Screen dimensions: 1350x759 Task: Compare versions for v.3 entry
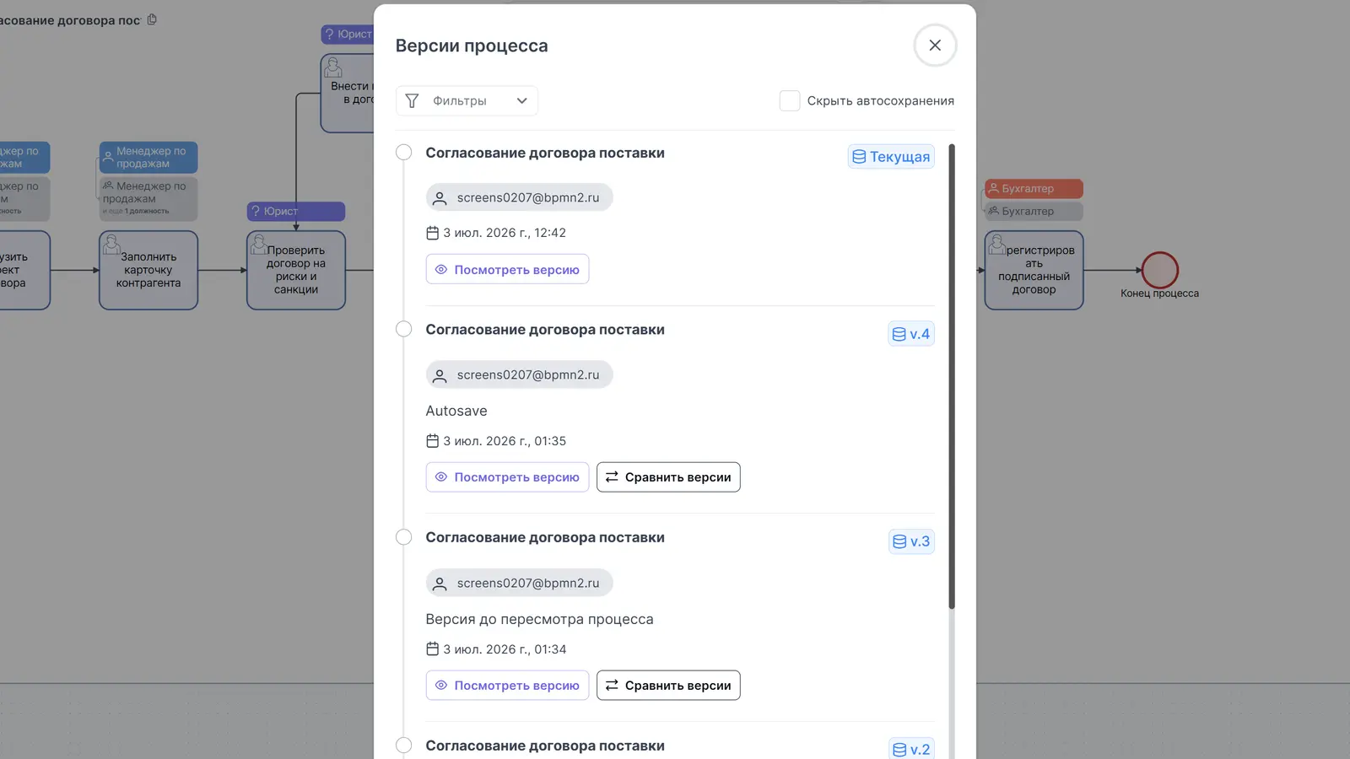coord(668,685)
